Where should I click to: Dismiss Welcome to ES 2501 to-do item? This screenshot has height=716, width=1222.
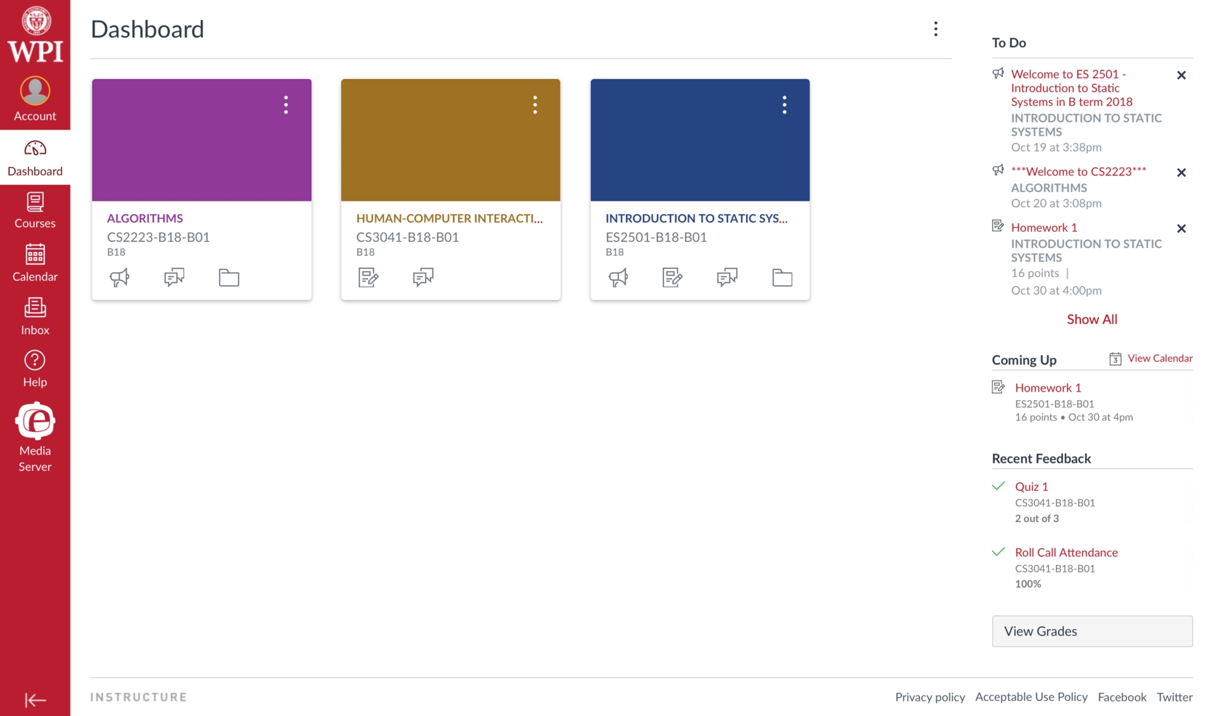pos(1181,75)
